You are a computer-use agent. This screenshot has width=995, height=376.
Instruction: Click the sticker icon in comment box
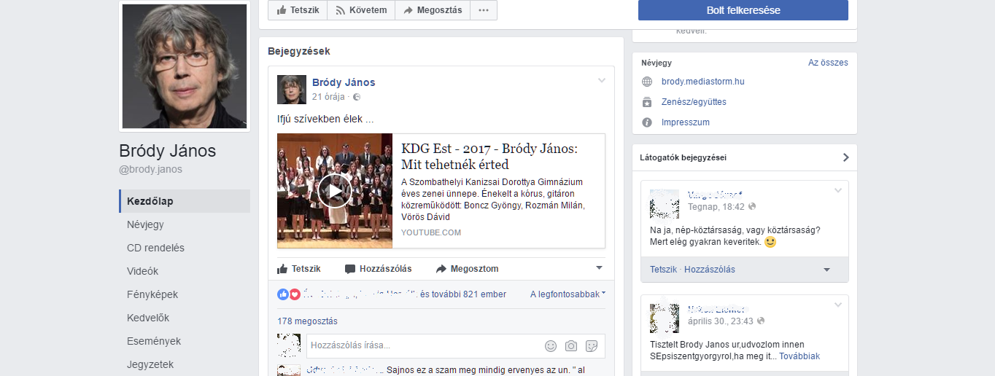(x=592, y=346)
